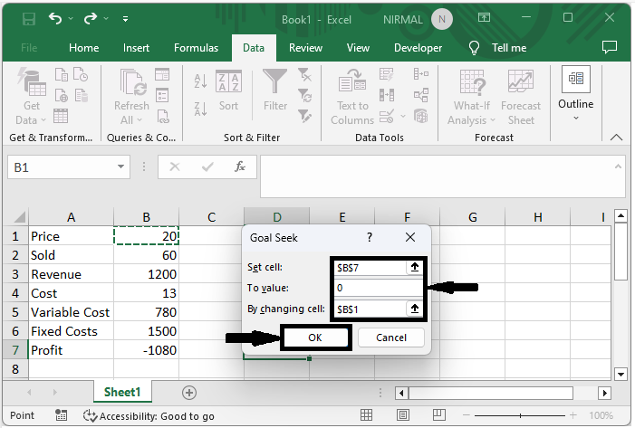The image size is (635, 428).
Task: Click NIRMAL account avatar
Action: (x=442, y=19)
